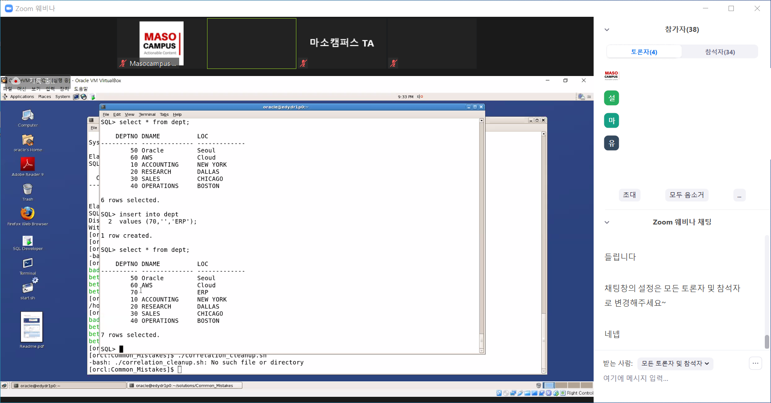Switch to the 참석자(34) tab
This screenshot has width=771, height=403.
point(720,52)
